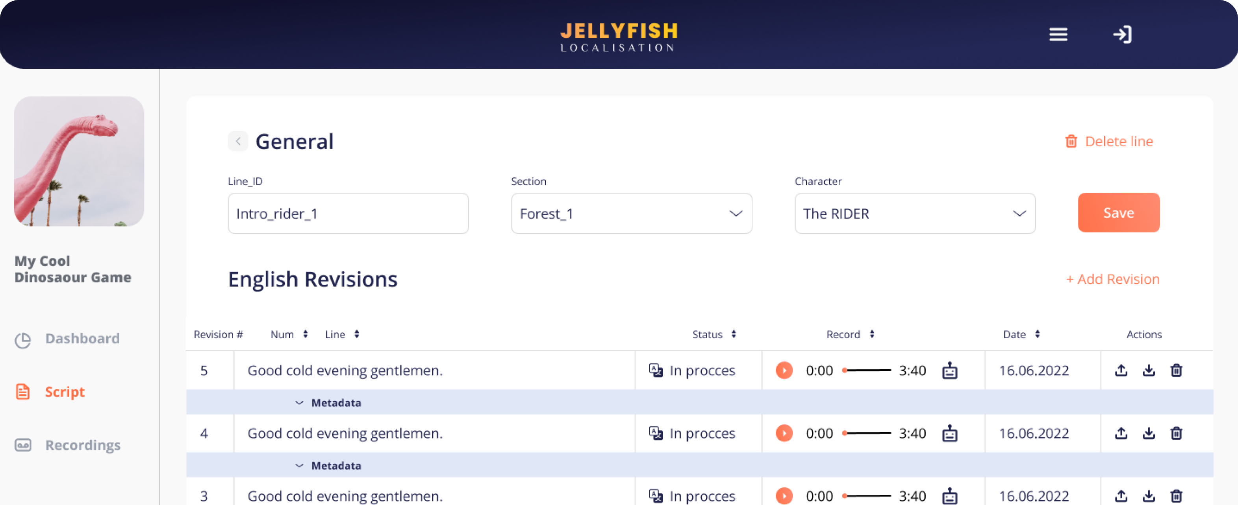Click the Line_ID input field

348,214
